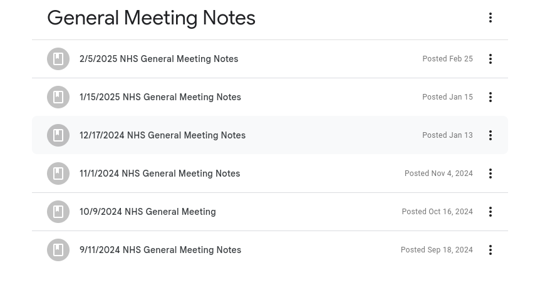Open 1/15/2025 NHS General Meeting Notes

point(160,97)
